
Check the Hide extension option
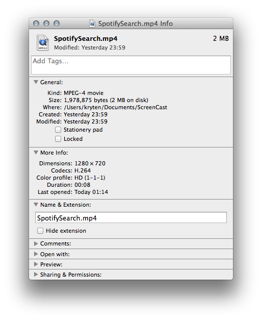(40, 231)
